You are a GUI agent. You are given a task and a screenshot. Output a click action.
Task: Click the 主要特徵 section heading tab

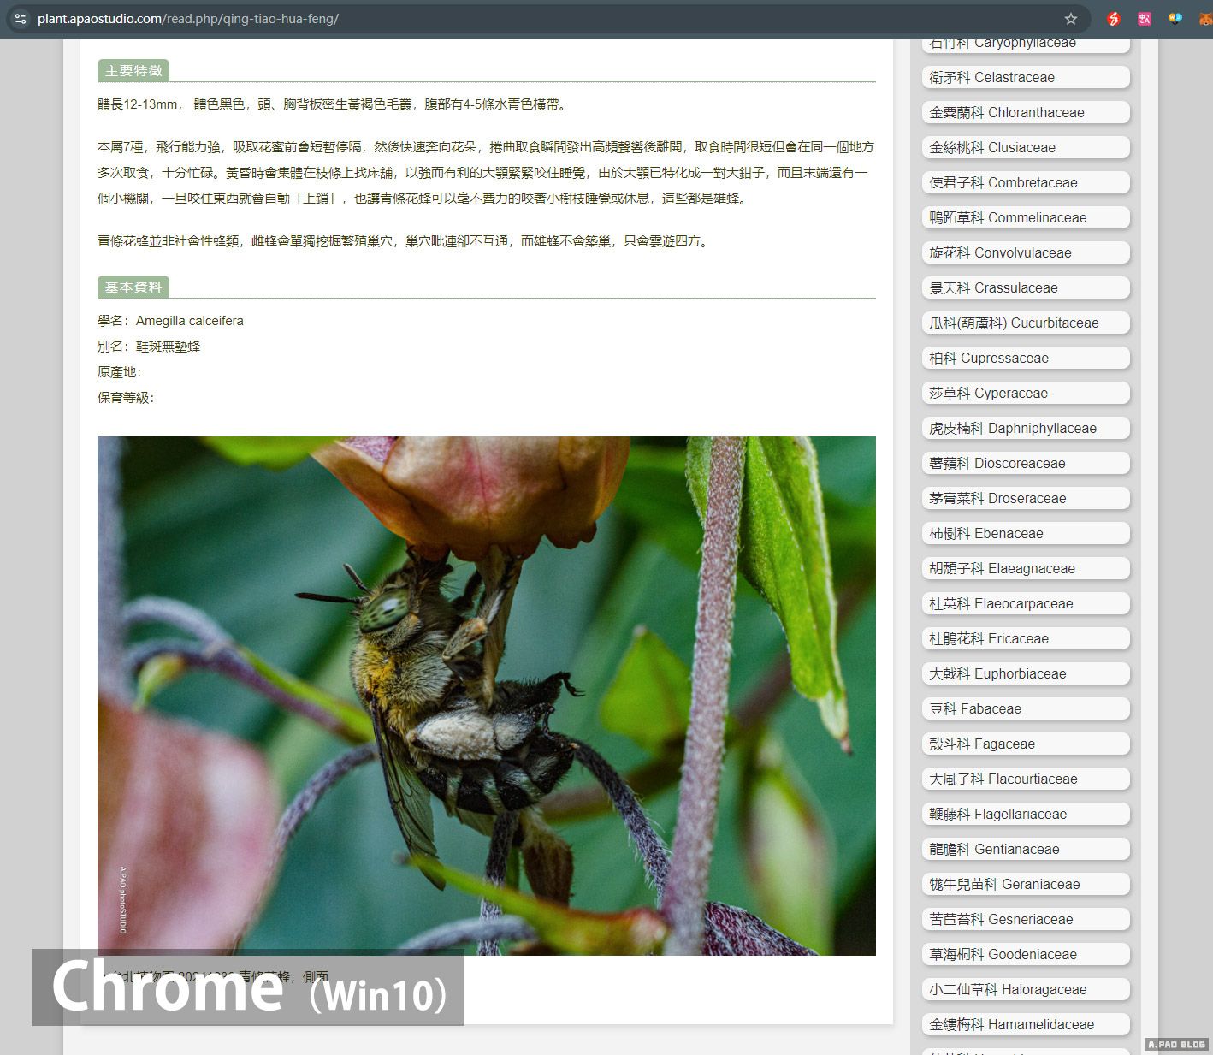pyautogui.click(x=133, y=71)
